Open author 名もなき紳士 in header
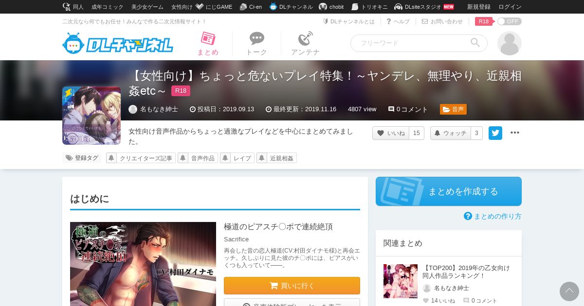This screenshot has height=306, width=584. click(x=153, y=109)
